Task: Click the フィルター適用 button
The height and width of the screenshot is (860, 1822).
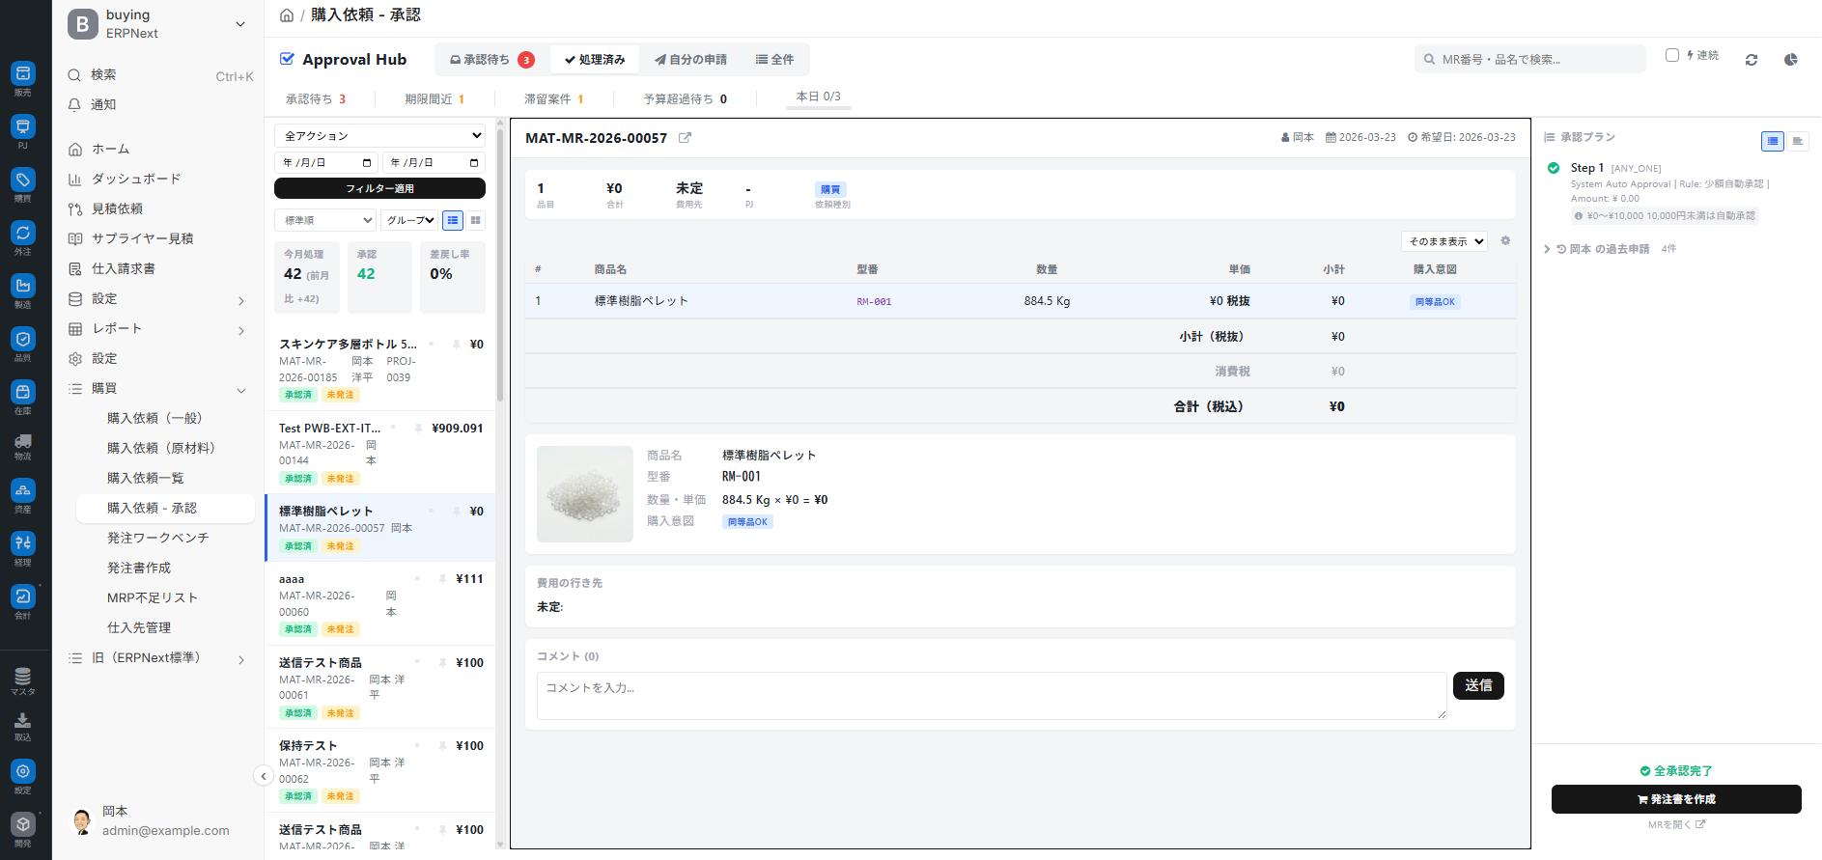Action: 379,188
